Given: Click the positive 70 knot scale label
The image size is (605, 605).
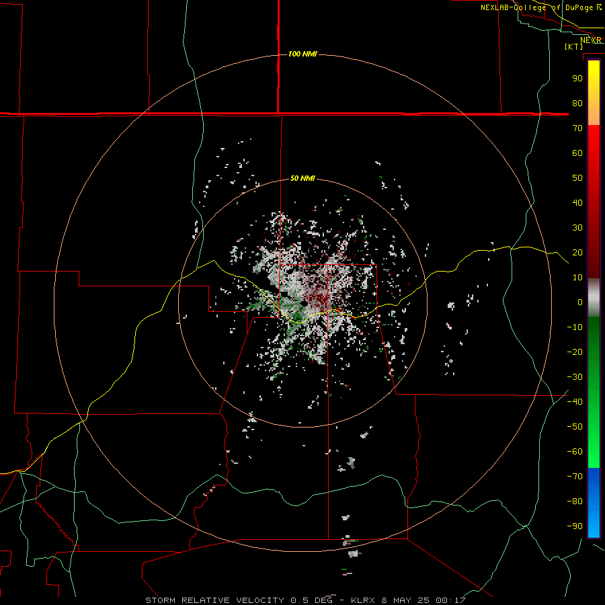Looking at the screenshot, I should (x=577, y=128).
